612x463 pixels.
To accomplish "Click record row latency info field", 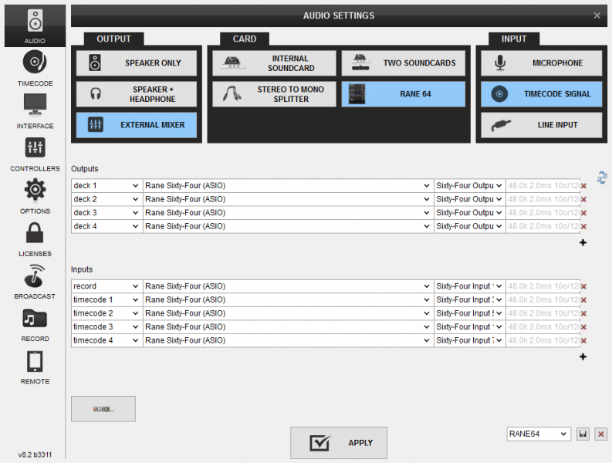I will click(x=543, y=286).
